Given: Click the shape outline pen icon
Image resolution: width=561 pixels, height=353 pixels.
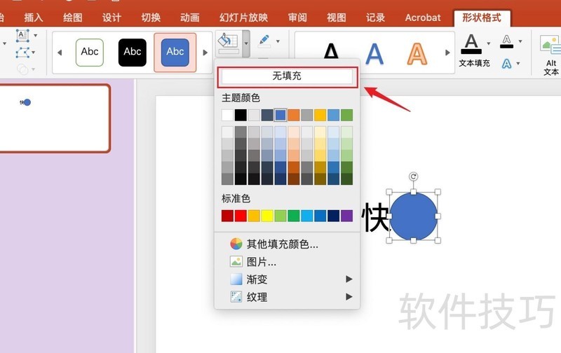Looking at the screenshot, I should click(264, 40).
